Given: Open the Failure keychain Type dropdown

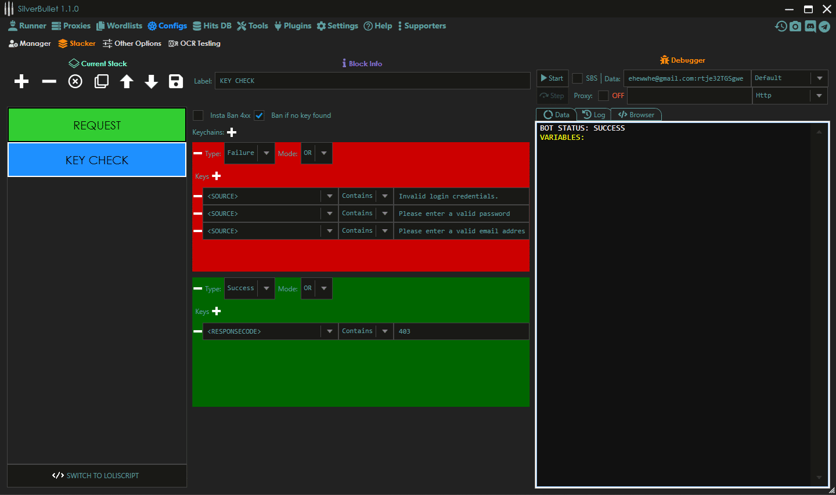Looking at the screenshot, I should point(266,153).
